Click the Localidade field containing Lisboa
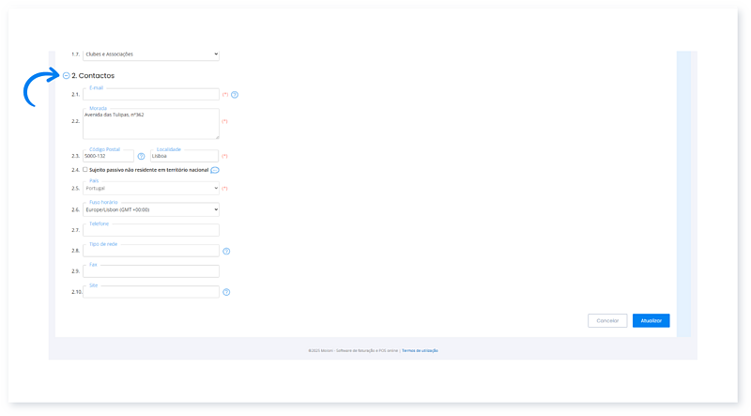 [x=183, y=156]
